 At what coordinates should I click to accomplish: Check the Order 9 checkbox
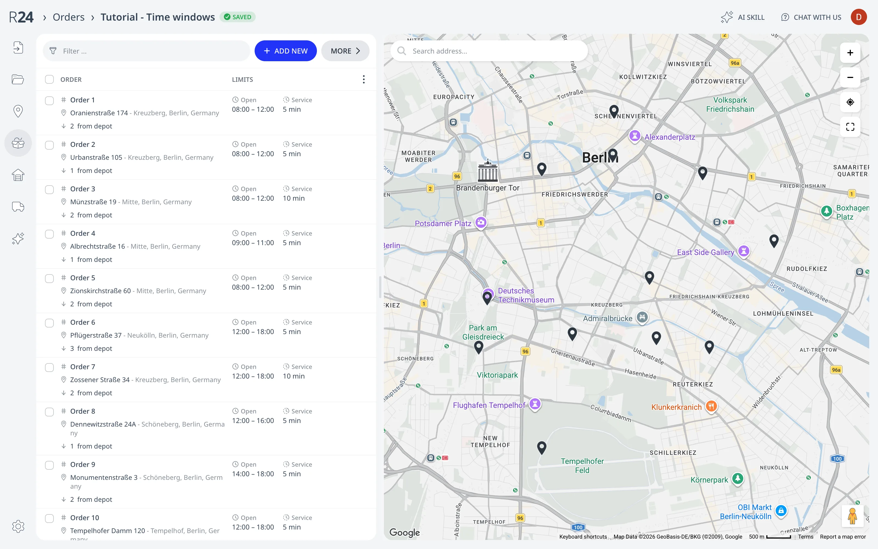(49, 465)
